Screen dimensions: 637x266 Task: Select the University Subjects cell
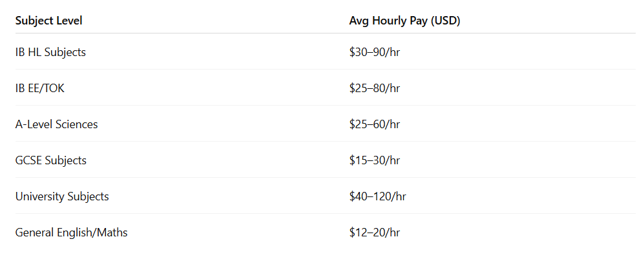click(62, 196)
